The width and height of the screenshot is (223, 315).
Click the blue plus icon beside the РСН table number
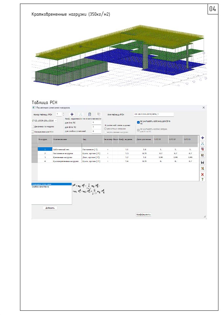coord(72,114)
